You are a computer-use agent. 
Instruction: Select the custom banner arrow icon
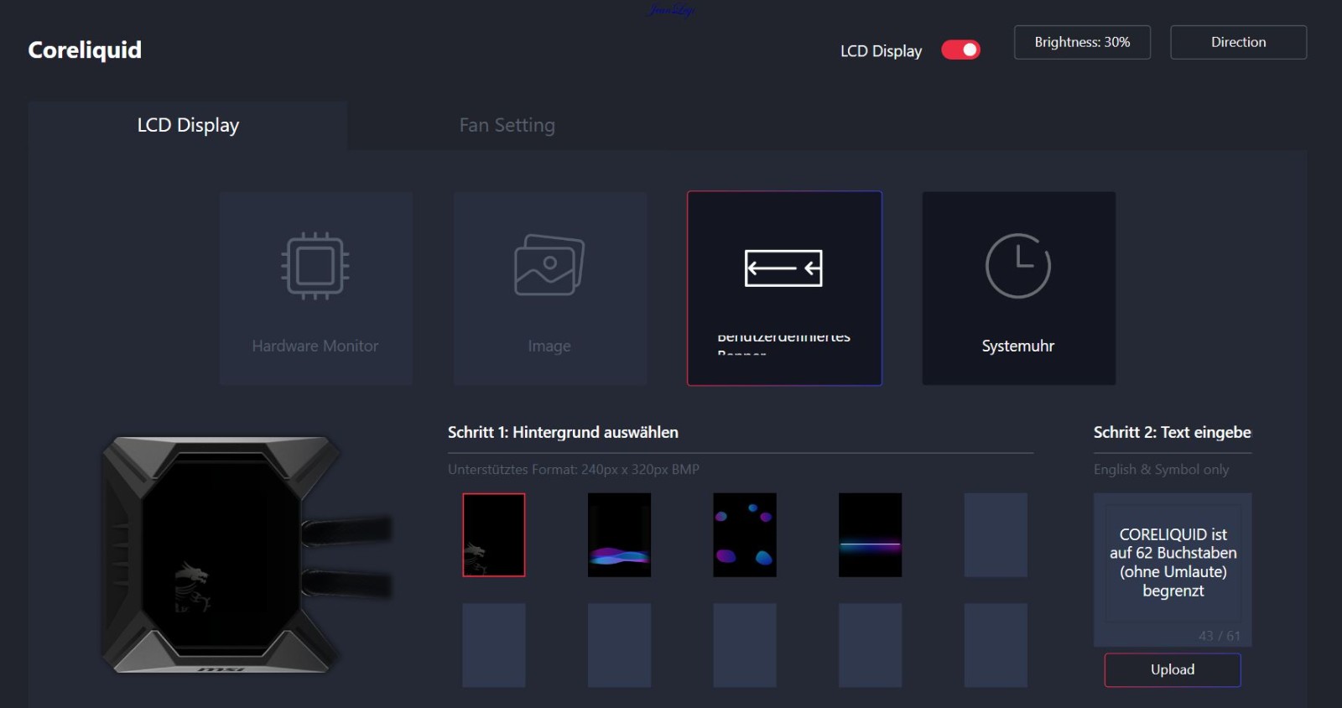783,268
